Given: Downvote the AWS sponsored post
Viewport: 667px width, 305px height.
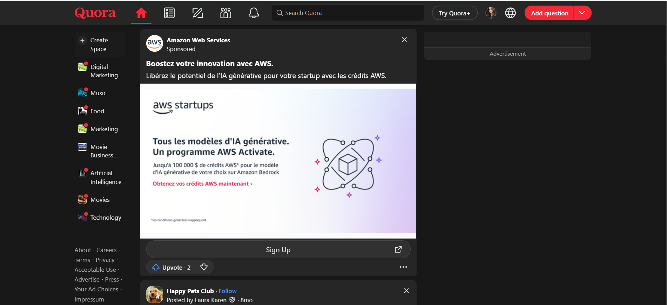Looking at the screenshot, I should click(x=204, y=267).
